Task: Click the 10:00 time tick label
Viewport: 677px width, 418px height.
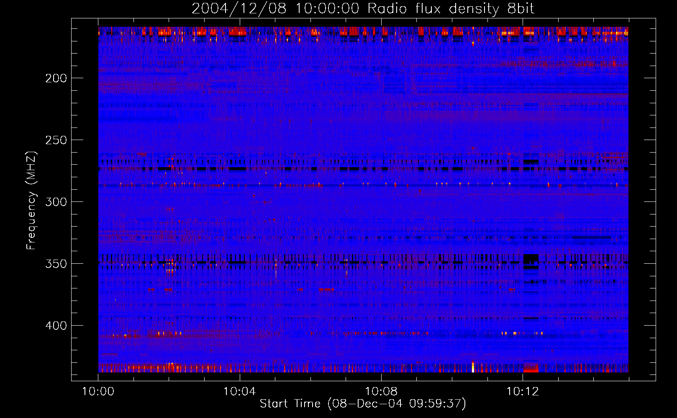Action: tap(98, 392)
